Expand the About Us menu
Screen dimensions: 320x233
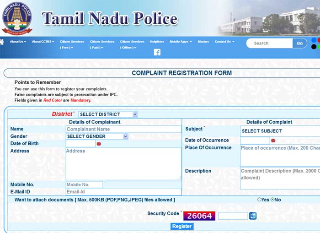[18, 42]
